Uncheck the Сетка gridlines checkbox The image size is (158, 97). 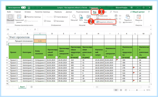pyautogui.click(x=45, y=21)
